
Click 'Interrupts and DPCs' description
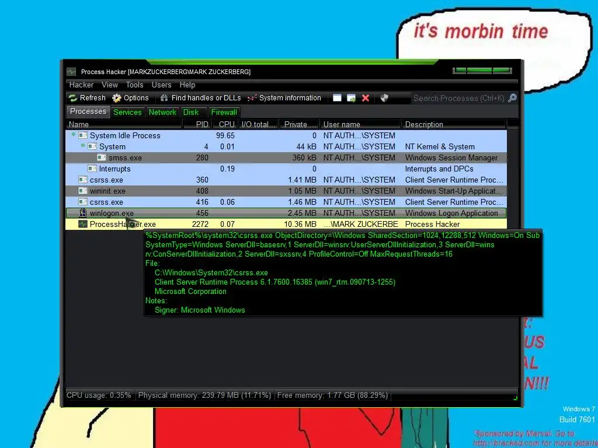click(439, 169)
